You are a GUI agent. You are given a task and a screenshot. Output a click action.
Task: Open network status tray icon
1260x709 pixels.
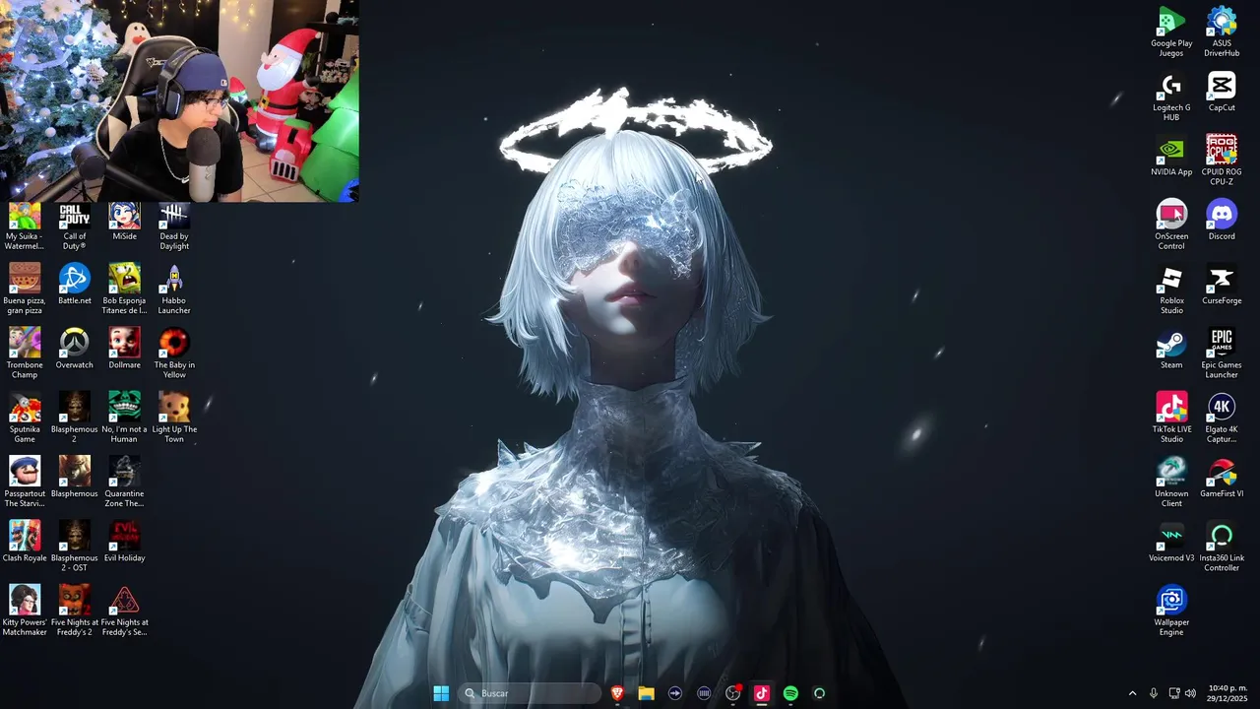[1174, 693]
